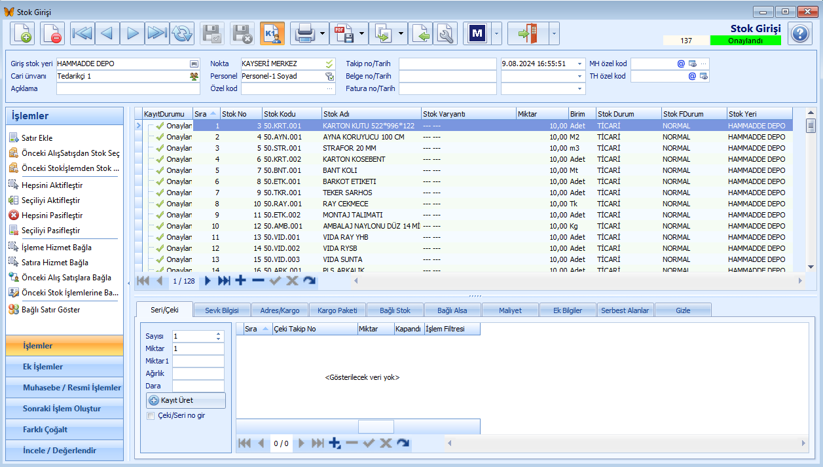Open exit door button dropdown arrow
This screenshot has width=823, height=467.
(555, 33)
